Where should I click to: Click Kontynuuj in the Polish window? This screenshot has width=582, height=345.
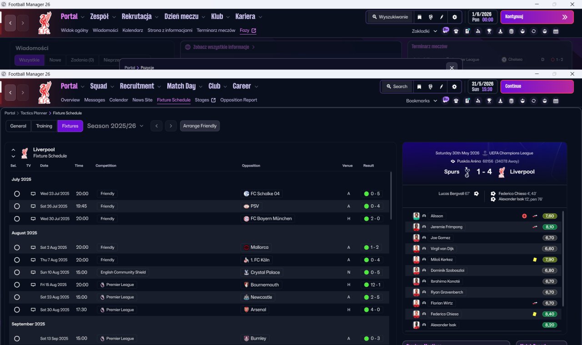click(x=537, y=17)
